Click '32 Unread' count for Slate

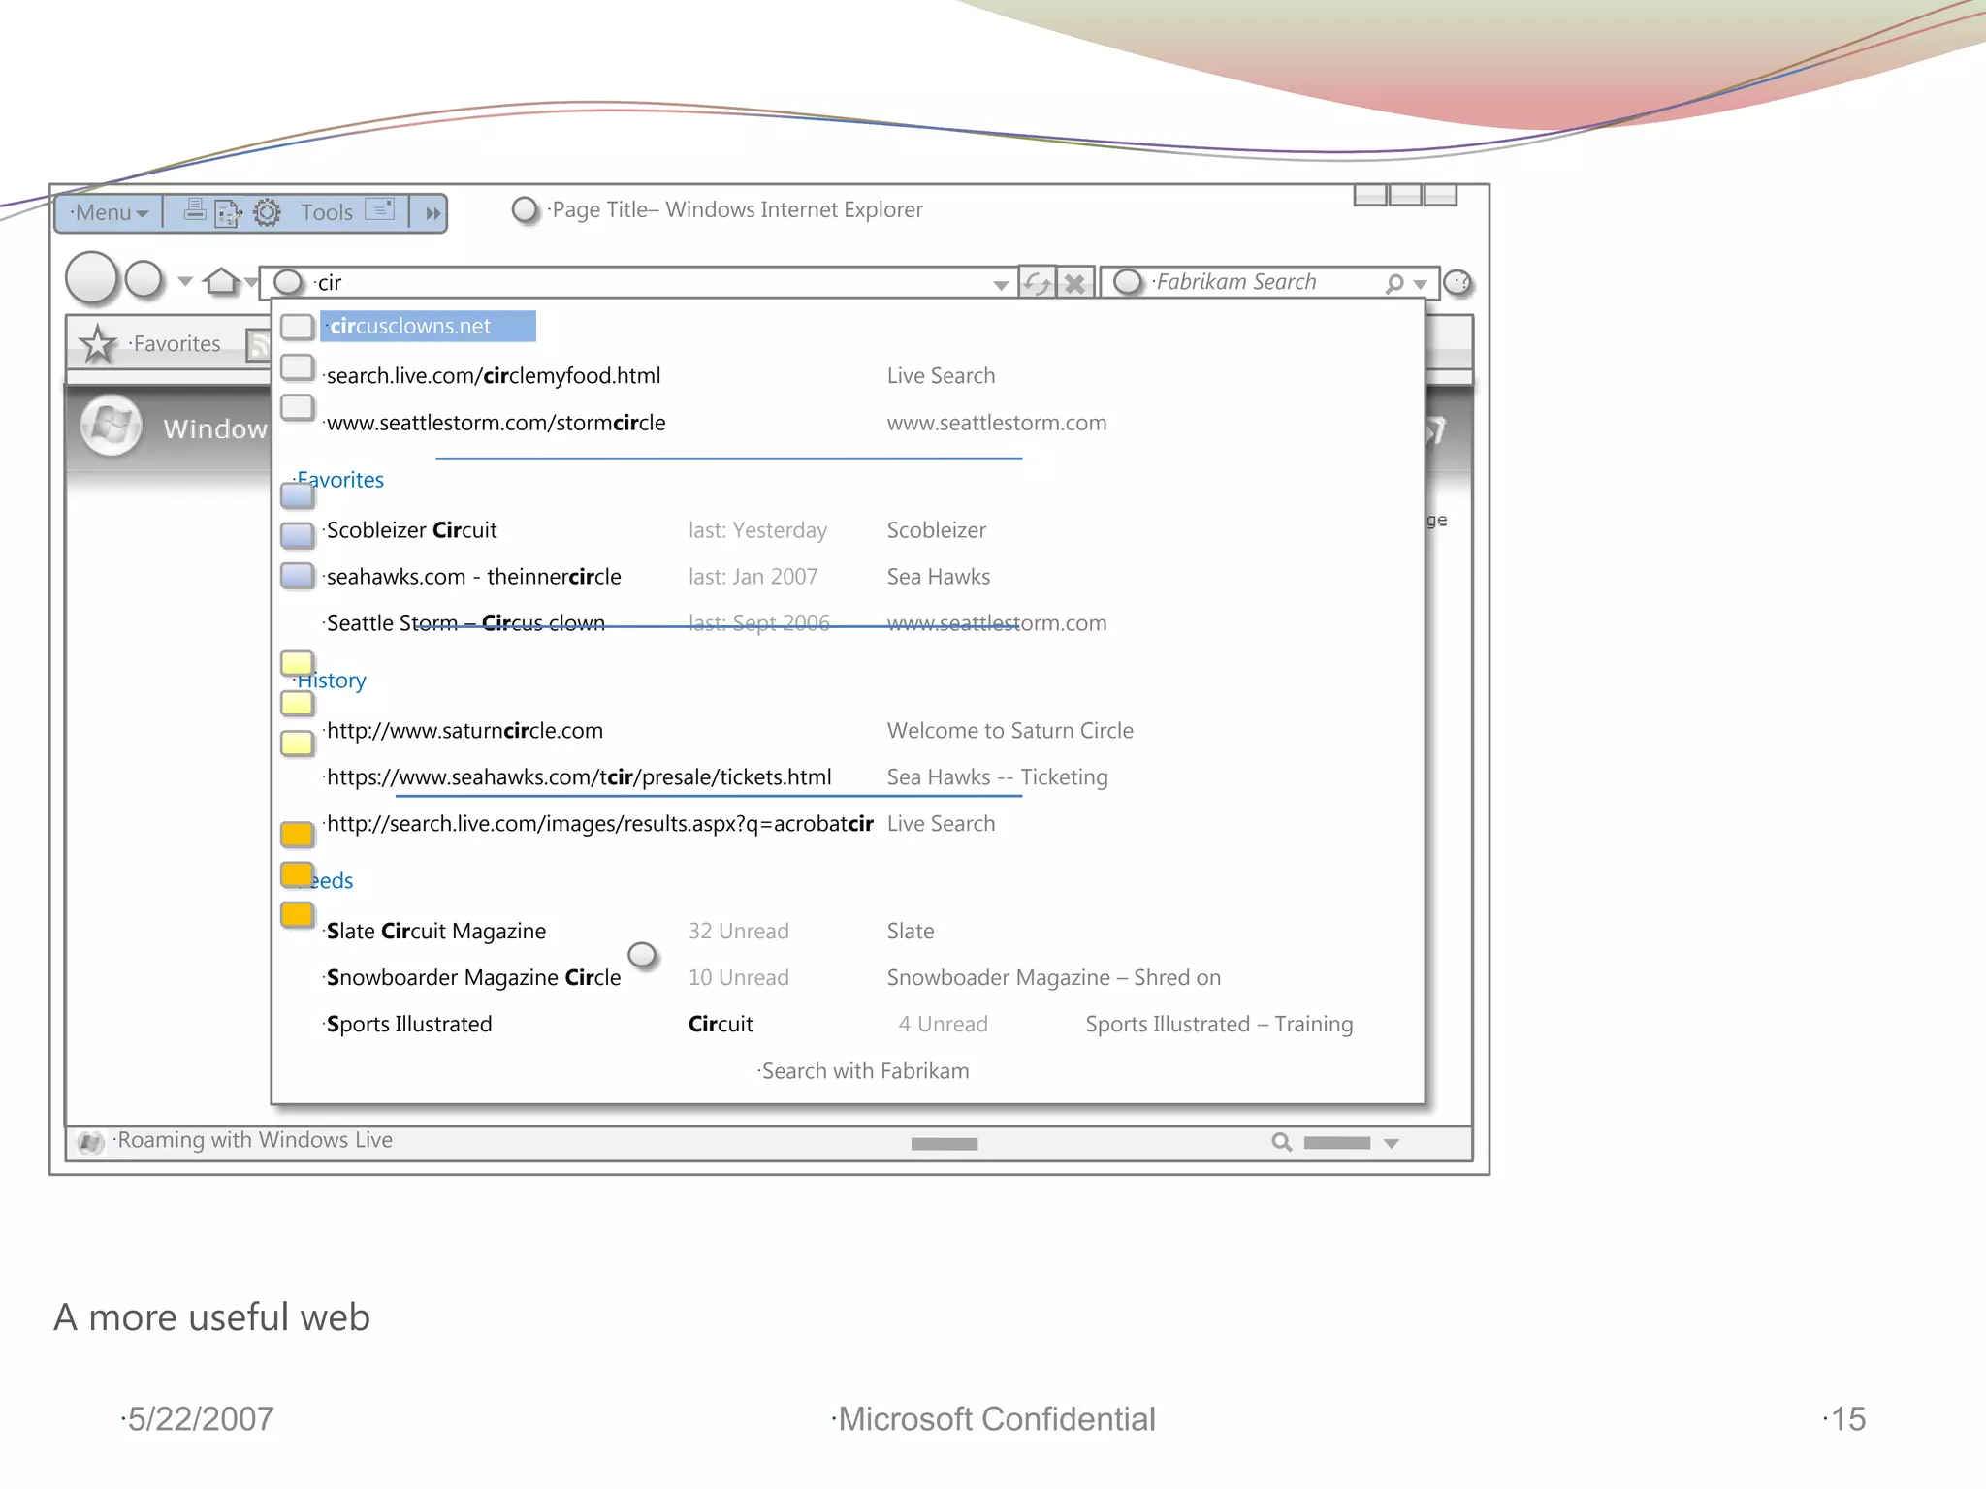[x=738, y=932]
